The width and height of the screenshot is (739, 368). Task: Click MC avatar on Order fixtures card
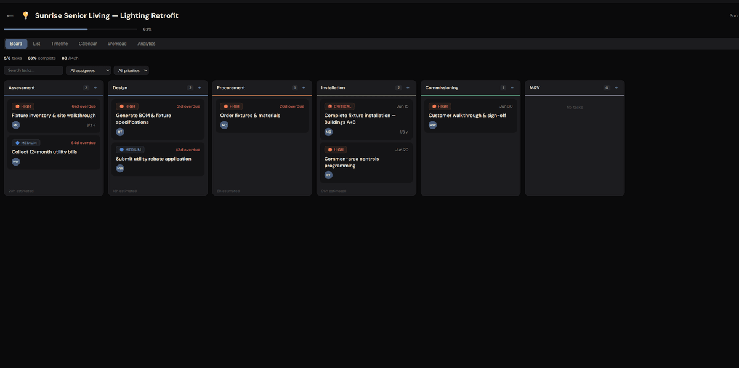pos(224,125)
